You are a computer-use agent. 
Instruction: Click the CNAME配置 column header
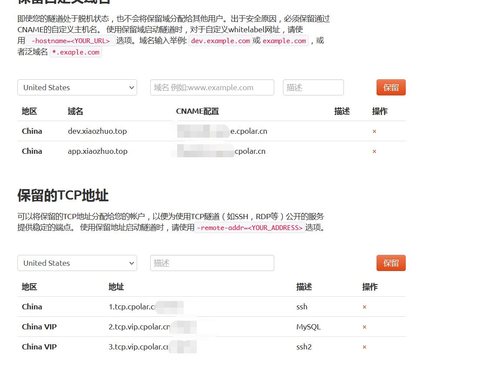[x=198, y=112]
